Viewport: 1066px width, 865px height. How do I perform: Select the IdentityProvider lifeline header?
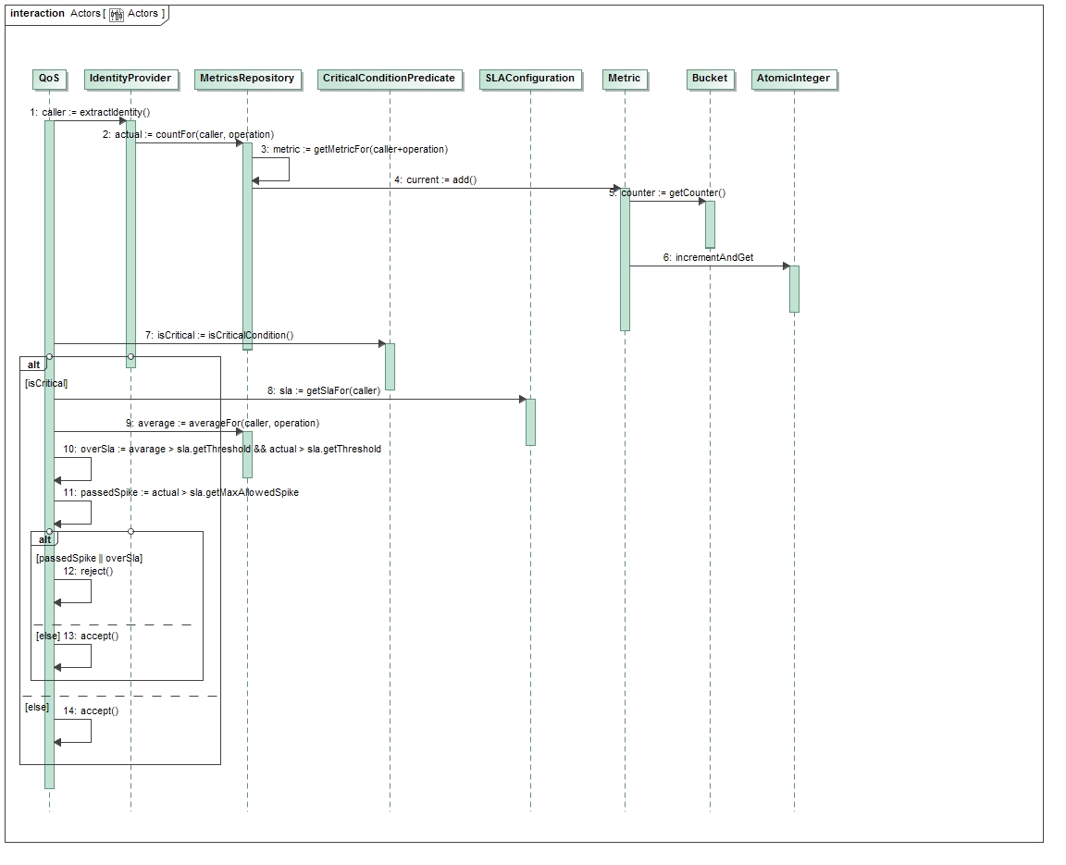tap(130, 79)
